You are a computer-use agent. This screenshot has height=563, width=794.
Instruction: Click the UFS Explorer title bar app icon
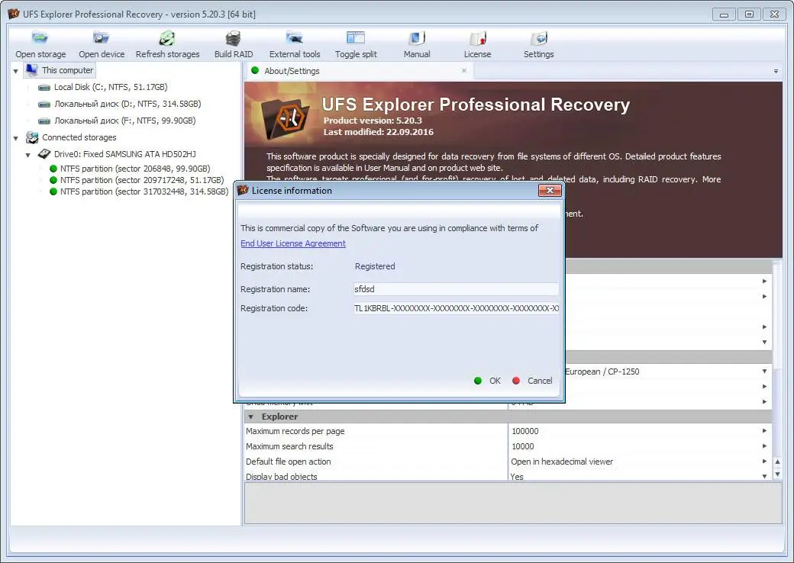(x=14, y=14)
